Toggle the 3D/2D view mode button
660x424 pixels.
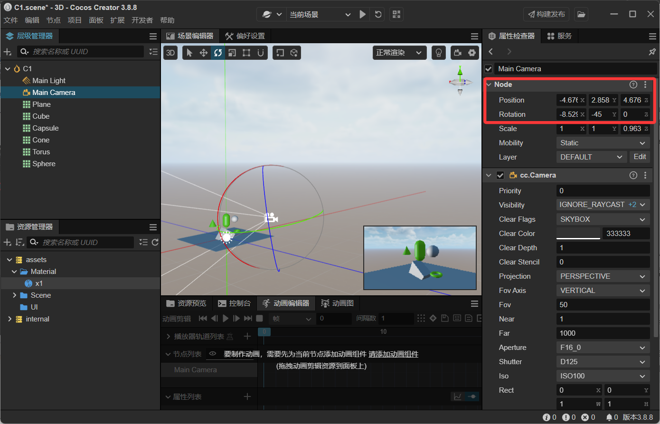pyautogui.click(x=170, y=53)
